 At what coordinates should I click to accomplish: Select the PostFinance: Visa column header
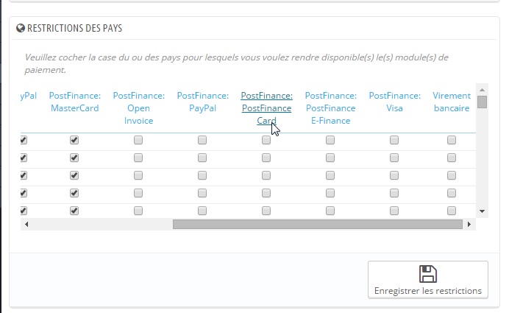394,102
